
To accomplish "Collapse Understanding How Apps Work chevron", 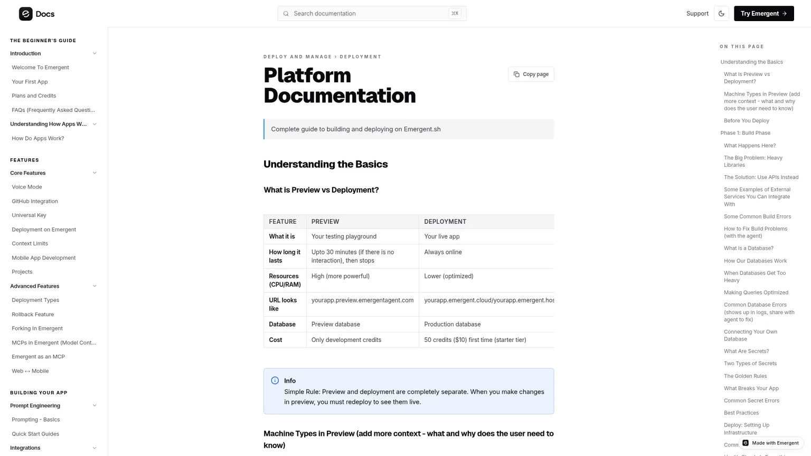I will coord(95,124).
